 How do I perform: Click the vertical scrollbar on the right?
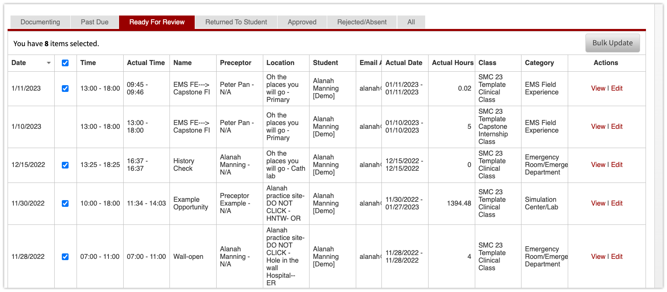pyautogui.click(x=659, y=146)
